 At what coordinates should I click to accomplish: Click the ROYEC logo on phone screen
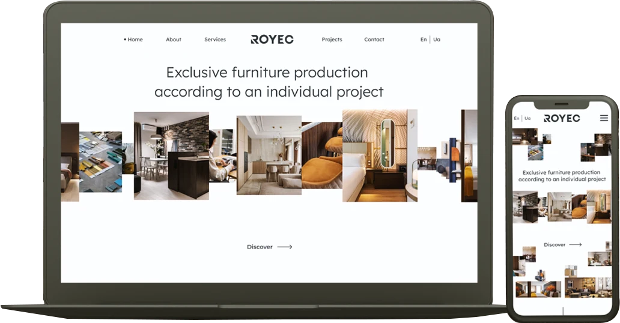[562, 118]
